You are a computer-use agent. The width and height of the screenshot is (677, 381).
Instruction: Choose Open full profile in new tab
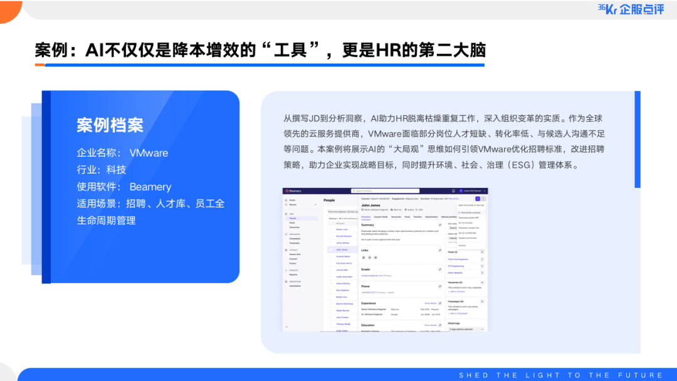coord(471,206)
